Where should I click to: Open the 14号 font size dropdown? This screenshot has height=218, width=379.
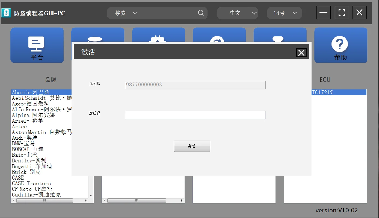[x=285, y=13]
